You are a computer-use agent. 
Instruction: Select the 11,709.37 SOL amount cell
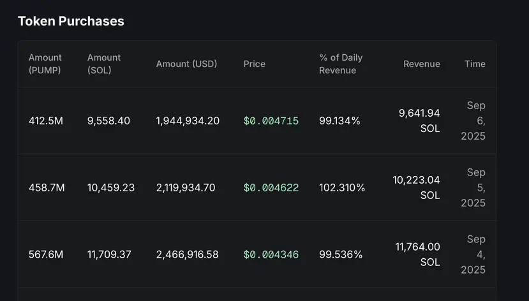tap(109, 254)
